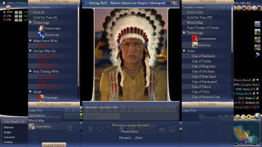
Task: Select Rifleman in the unit stack
Action: 9,127
